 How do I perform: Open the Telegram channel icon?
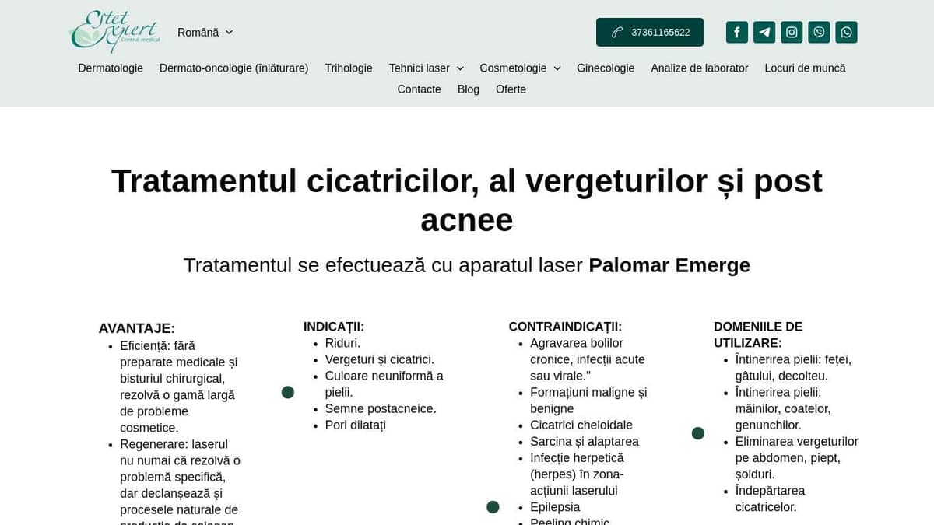pyautogui.click(x=764, y=32)
